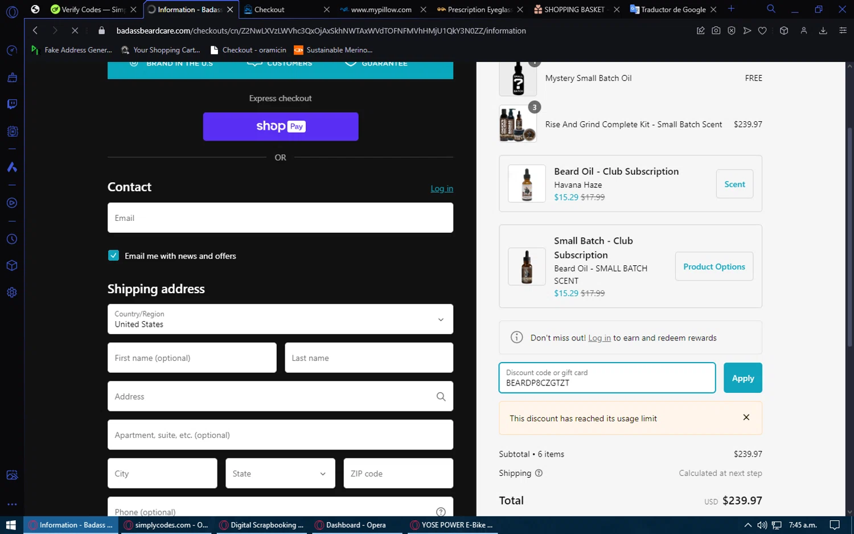Click the Last name field
The height and width of the screenshot is (534, 854).
pyautogui.click(x=369, y=358)
